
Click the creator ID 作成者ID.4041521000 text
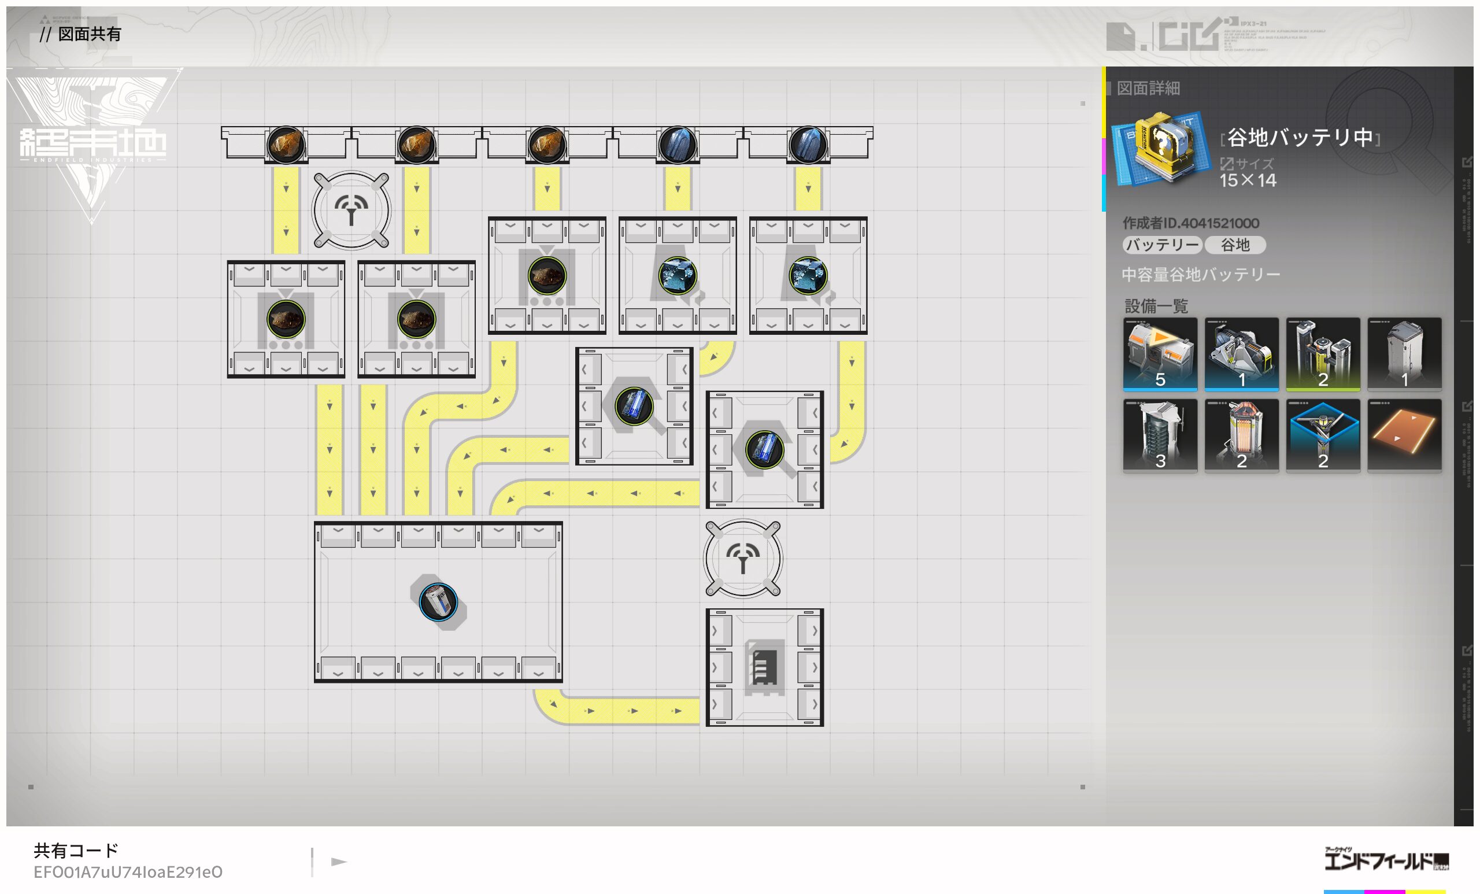(1190, 223)
